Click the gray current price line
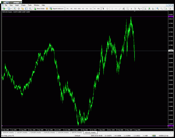The width and height of the screenshot is (175, 138). tap(85, 51)
